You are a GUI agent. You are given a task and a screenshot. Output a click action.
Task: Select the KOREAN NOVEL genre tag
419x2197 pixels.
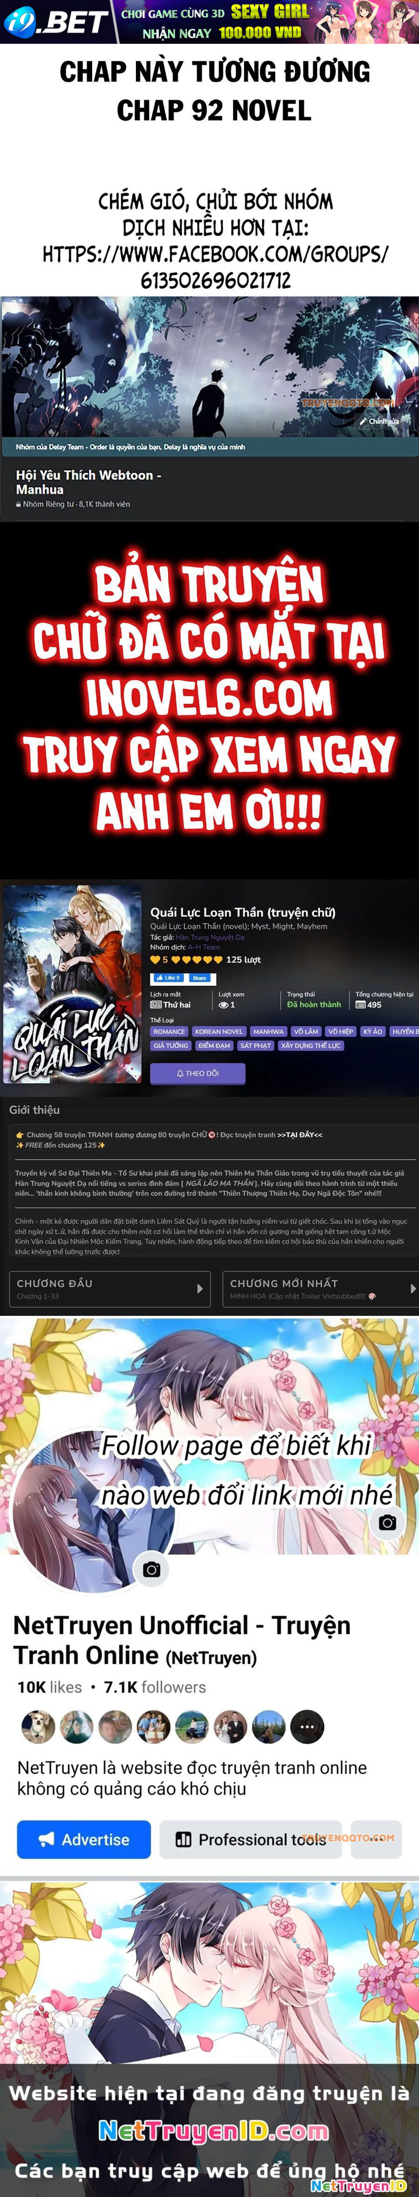tap(219, 1031)
